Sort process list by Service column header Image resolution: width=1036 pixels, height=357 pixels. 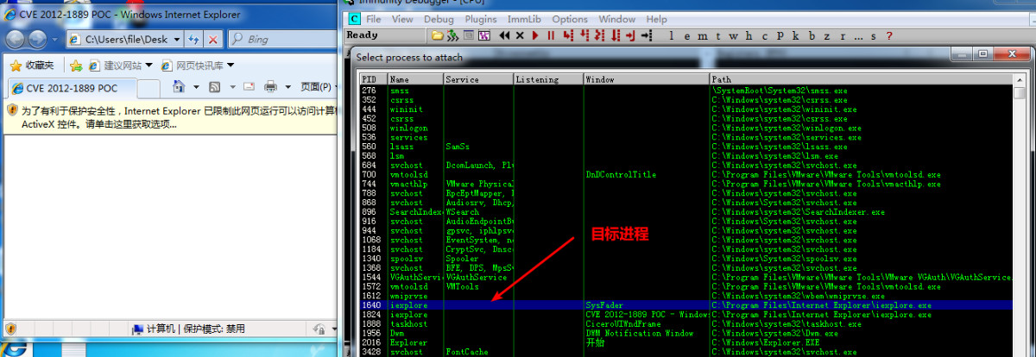[478, 79]
